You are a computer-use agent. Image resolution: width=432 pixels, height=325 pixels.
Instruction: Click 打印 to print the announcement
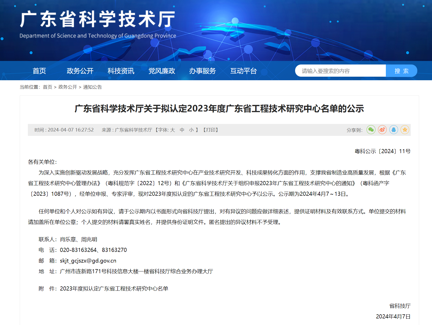[x=211, y=130]
